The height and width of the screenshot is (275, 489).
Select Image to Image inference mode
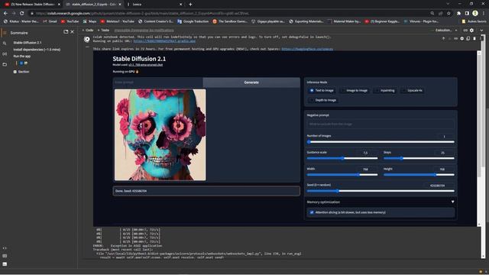[354, 90]
